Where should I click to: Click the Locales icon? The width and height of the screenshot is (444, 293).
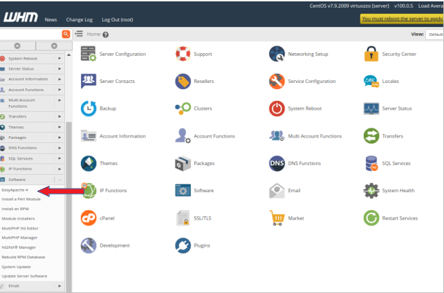coord(371,81)
